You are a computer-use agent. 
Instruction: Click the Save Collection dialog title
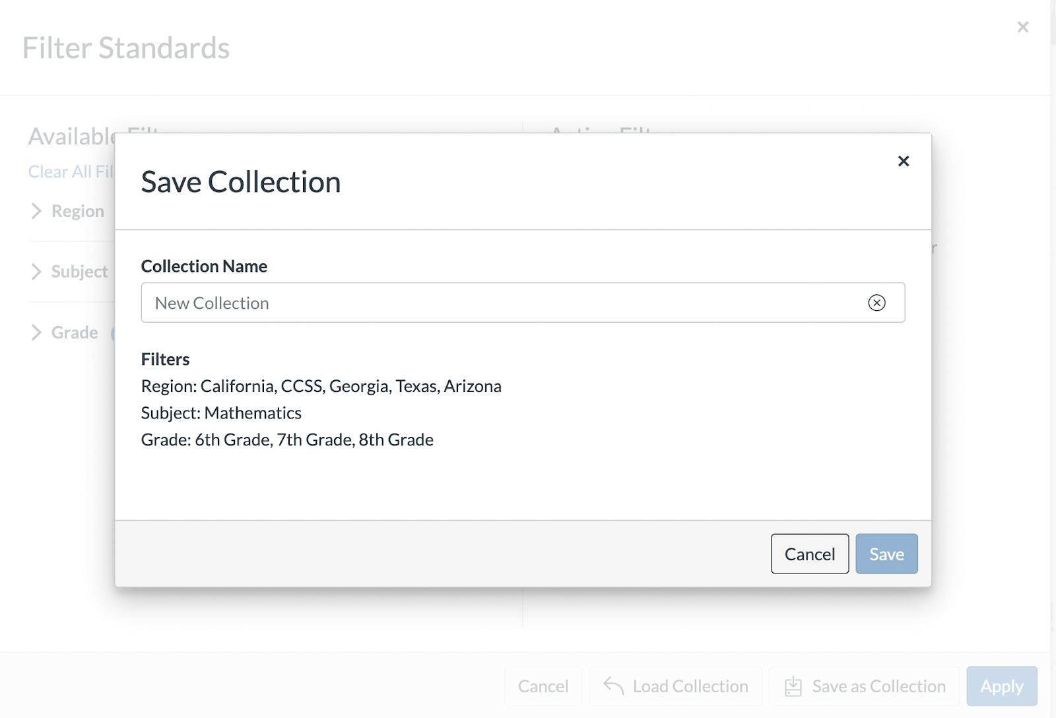click(241, 182)
